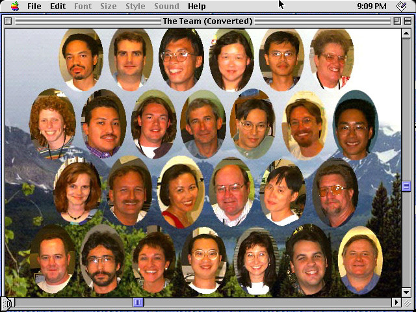This screenshot has width=416, height=312.
Task: Click the window close box
Action: pos(8,21)
